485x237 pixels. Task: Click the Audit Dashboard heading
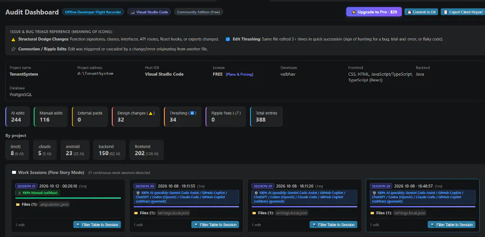pyautogui.click(x=32, y=12)
